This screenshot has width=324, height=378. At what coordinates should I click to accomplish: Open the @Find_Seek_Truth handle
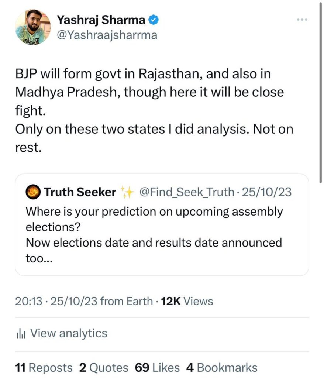187,192
